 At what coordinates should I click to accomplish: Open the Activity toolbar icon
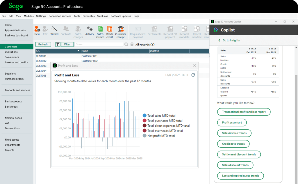click(90, 30)
